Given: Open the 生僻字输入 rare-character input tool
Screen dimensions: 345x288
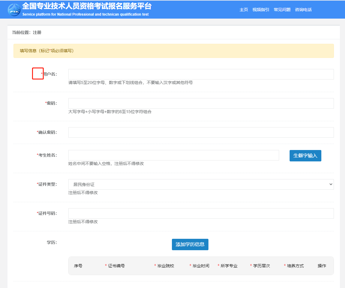Looking at the screenshot, I should (x=305, y=155).
